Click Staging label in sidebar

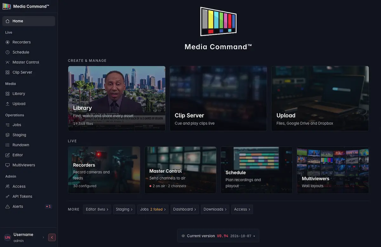pyautogui.click(x=19, y=135)
